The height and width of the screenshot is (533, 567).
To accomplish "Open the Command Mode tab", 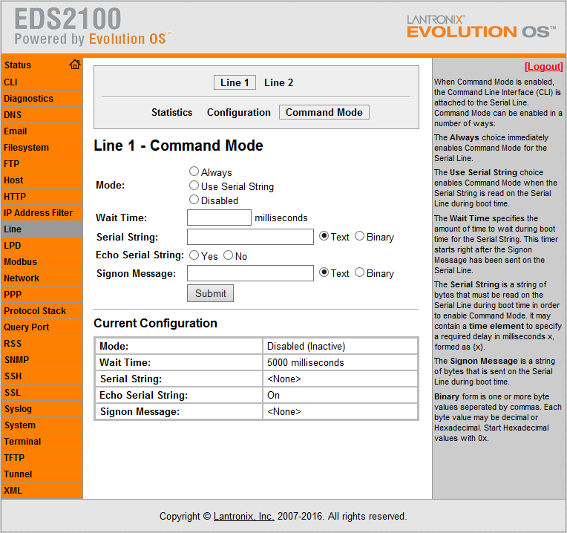I will point(324,112).
